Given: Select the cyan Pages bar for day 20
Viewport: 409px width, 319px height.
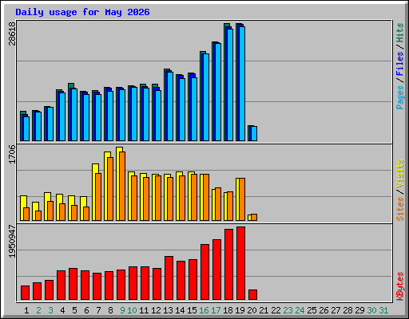Looking at the screenshot, I should pyautogui.click(x=254, y=134).
